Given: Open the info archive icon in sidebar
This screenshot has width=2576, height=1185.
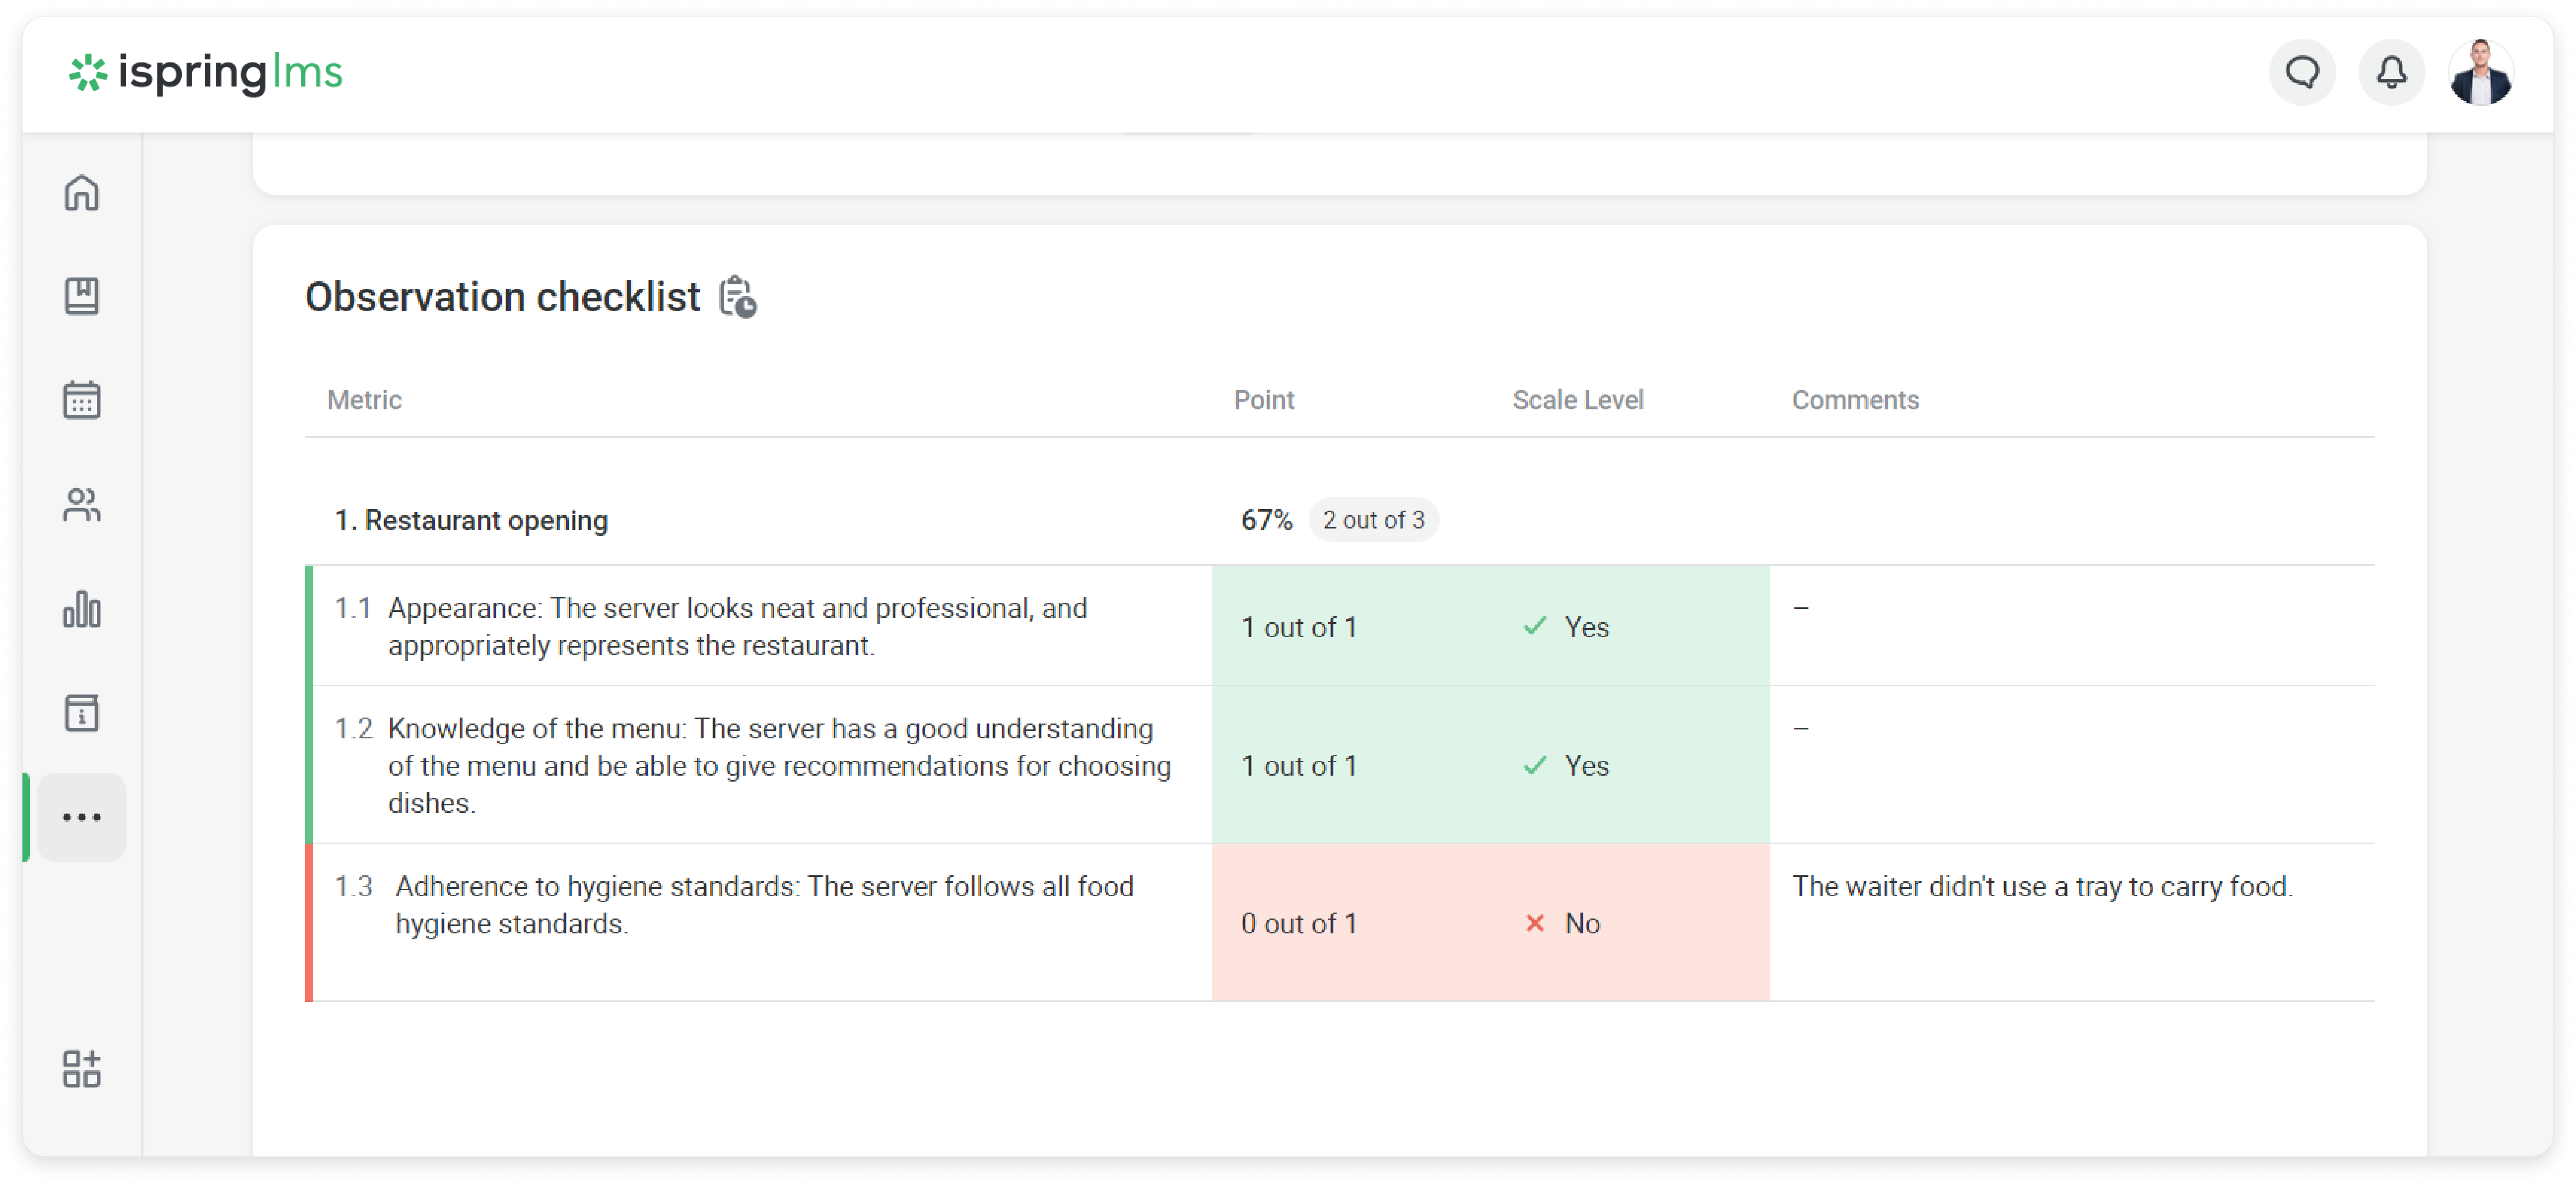Looking at the screenshot, I should [81, 713].
